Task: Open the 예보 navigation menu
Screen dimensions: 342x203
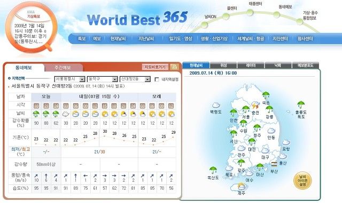Action: pos(97,39)
